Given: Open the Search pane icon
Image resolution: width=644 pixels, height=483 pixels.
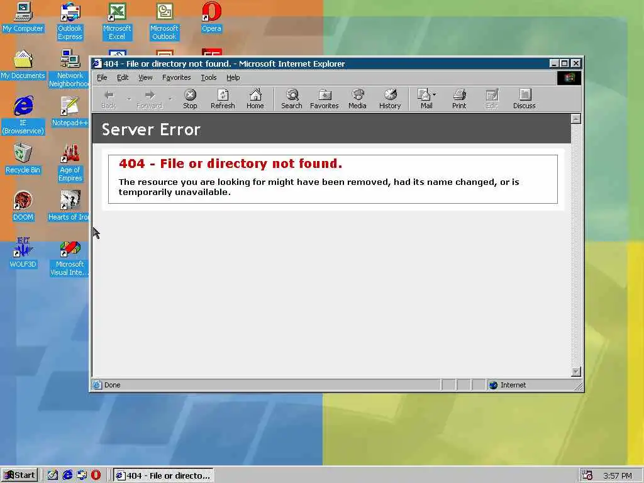Looking at the screenshot, I should (x=292, y=99).
